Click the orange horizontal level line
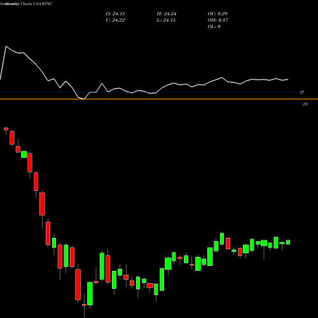Image resolution: width=318 pixels, height=318 pixels. 159,99
